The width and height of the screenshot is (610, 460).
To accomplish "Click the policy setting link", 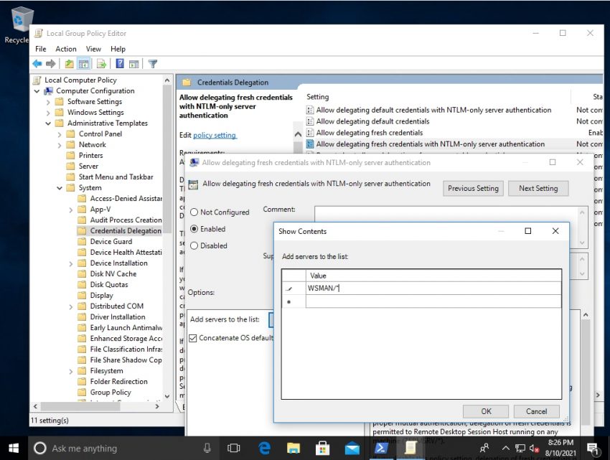I will (x=213, y=133).
